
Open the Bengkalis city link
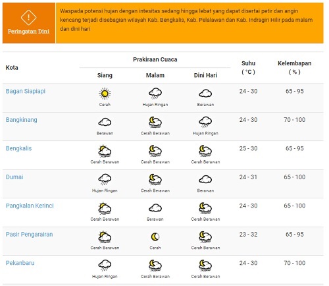coord(18,148)
